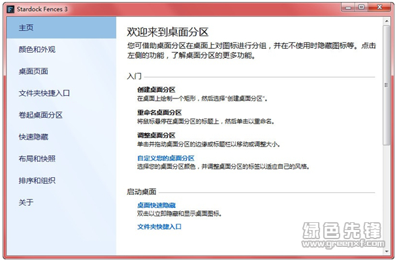Open the 颜色和外观 sidebar section
Screen dimensions: 399x260
click(x=61, y=50)
